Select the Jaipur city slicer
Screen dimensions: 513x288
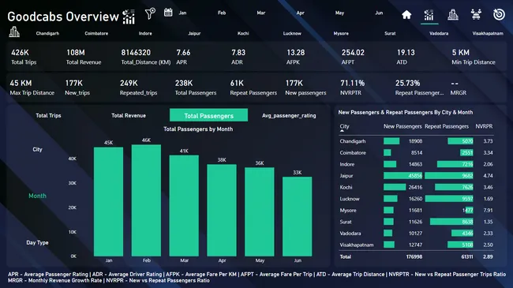pos(194,33)
